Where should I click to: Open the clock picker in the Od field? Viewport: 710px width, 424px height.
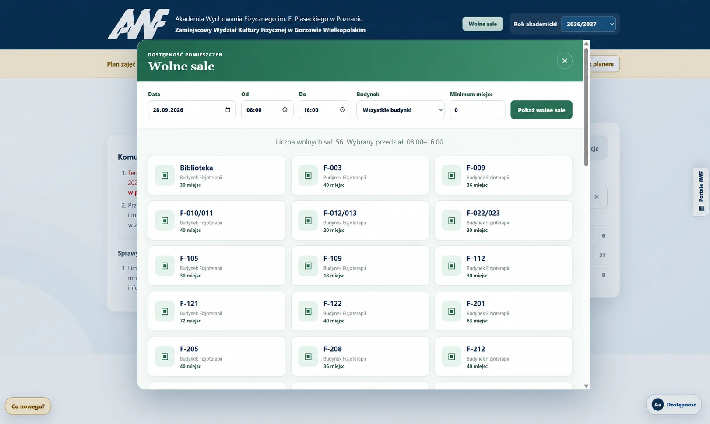tap(285, 110)
